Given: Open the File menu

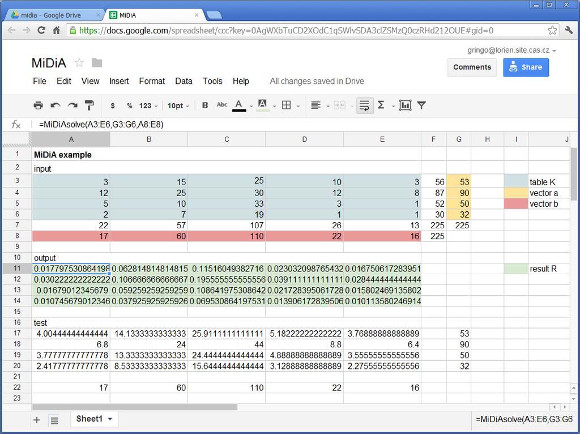Looking at the screenshot, I should click(40, 81).
